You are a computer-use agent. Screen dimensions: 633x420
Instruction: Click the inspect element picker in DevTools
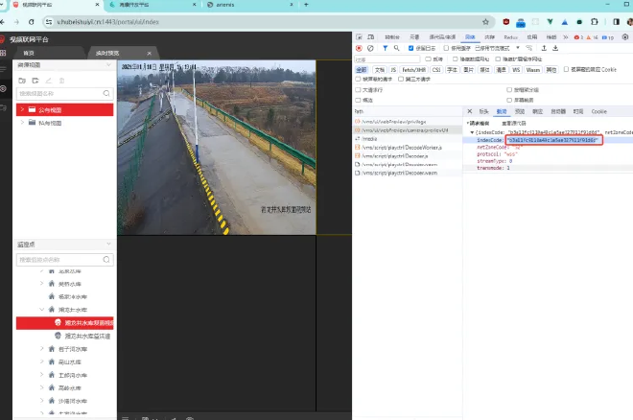(359, 37)
